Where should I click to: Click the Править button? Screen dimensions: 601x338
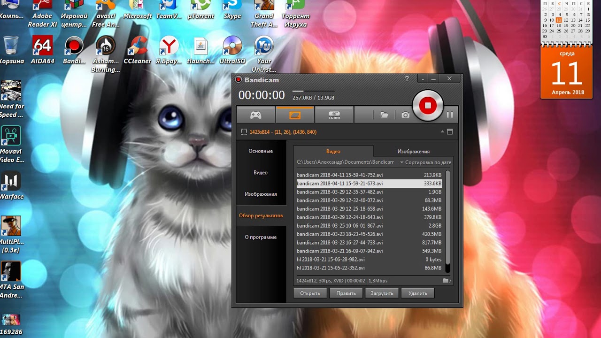pyautogui.click(x=346, y=293)
